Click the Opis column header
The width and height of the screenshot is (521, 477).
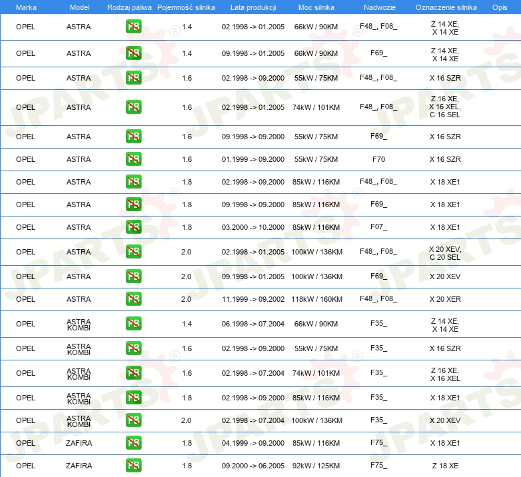point(500,7)
